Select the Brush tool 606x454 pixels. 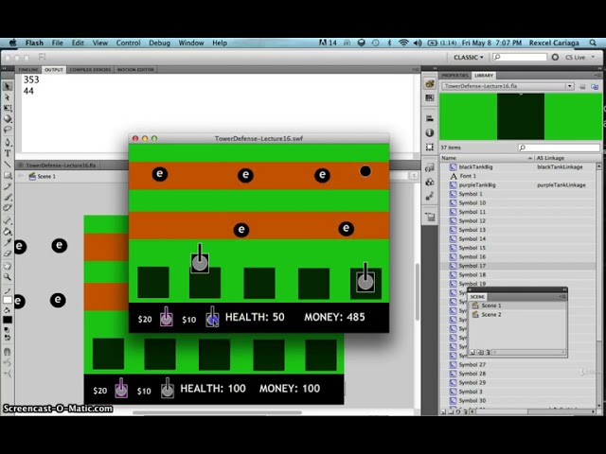(8, 197)
